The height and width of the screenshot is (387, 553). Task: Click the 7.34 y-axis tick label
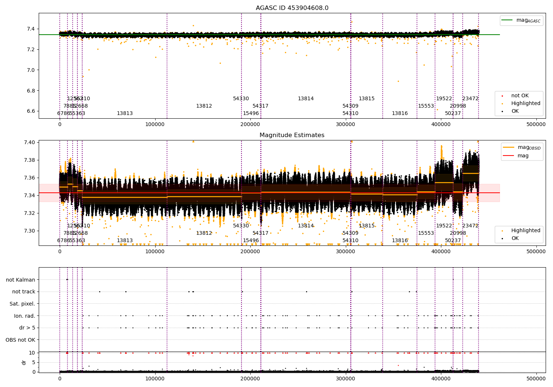click(x=29, y=195)
